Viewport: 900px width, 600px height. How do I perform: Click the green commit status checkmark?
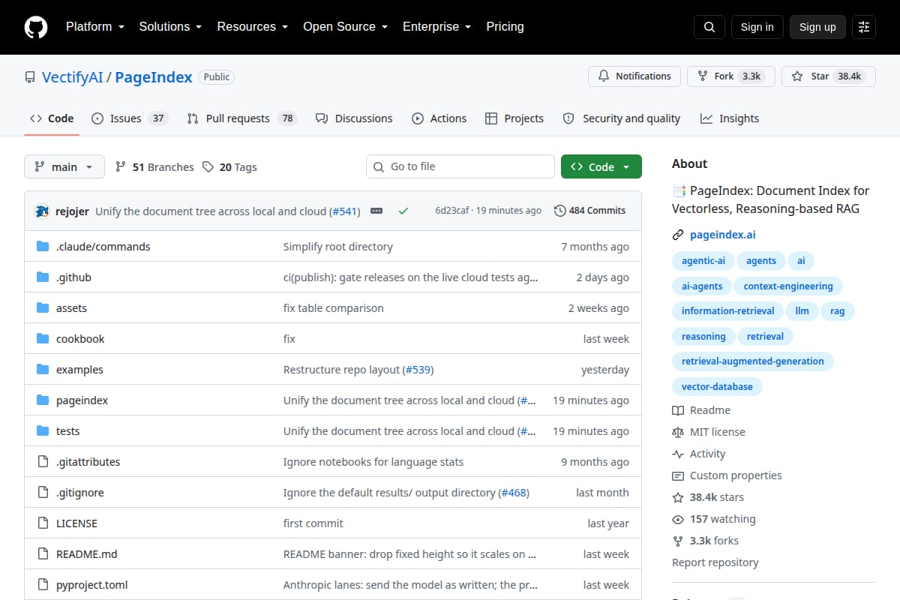coord(403,211)
